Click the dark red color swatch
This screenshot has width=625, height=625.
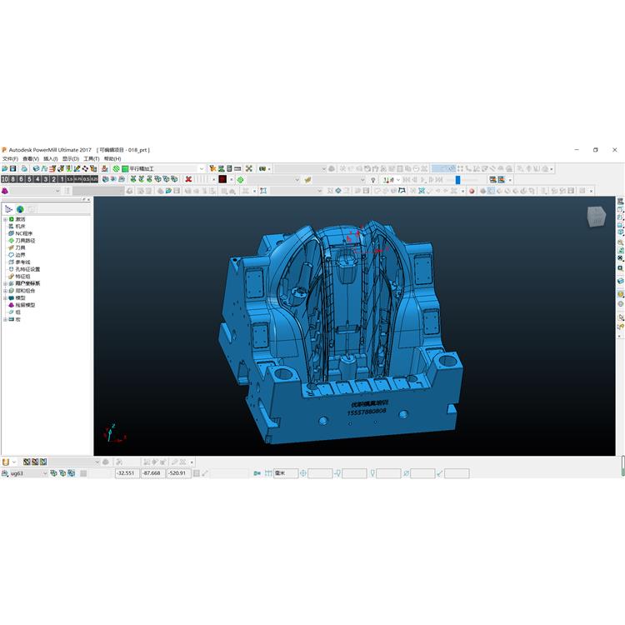(x=222, y=179)
